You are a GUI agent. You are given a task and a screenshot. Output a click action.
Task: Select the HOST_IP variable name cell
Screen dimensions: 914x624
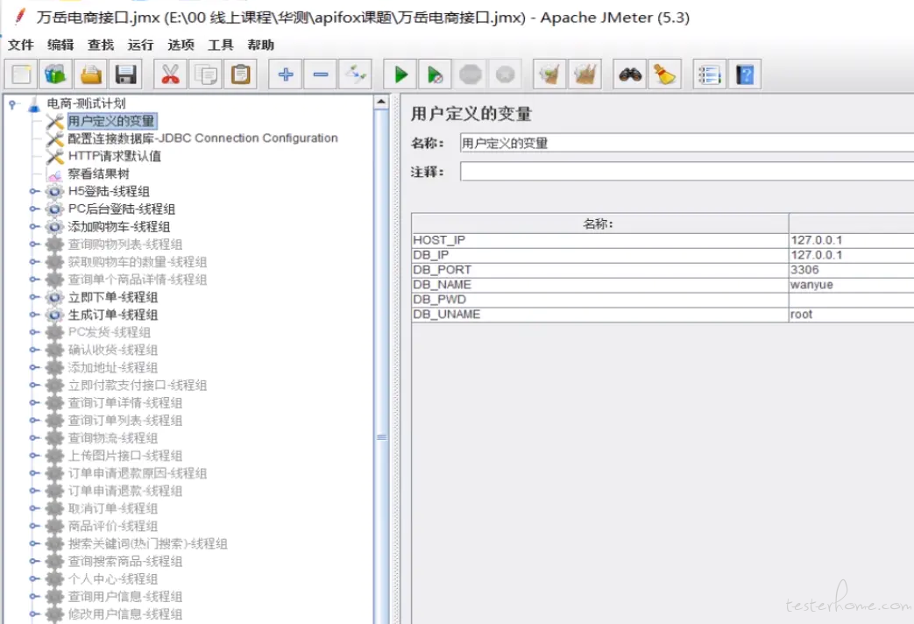click(599, 240)
